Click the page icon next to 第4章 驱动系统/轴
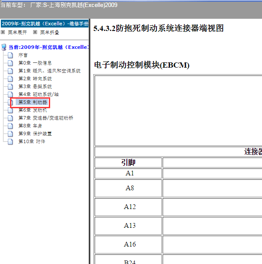262x264 pixels. point(10,94)
